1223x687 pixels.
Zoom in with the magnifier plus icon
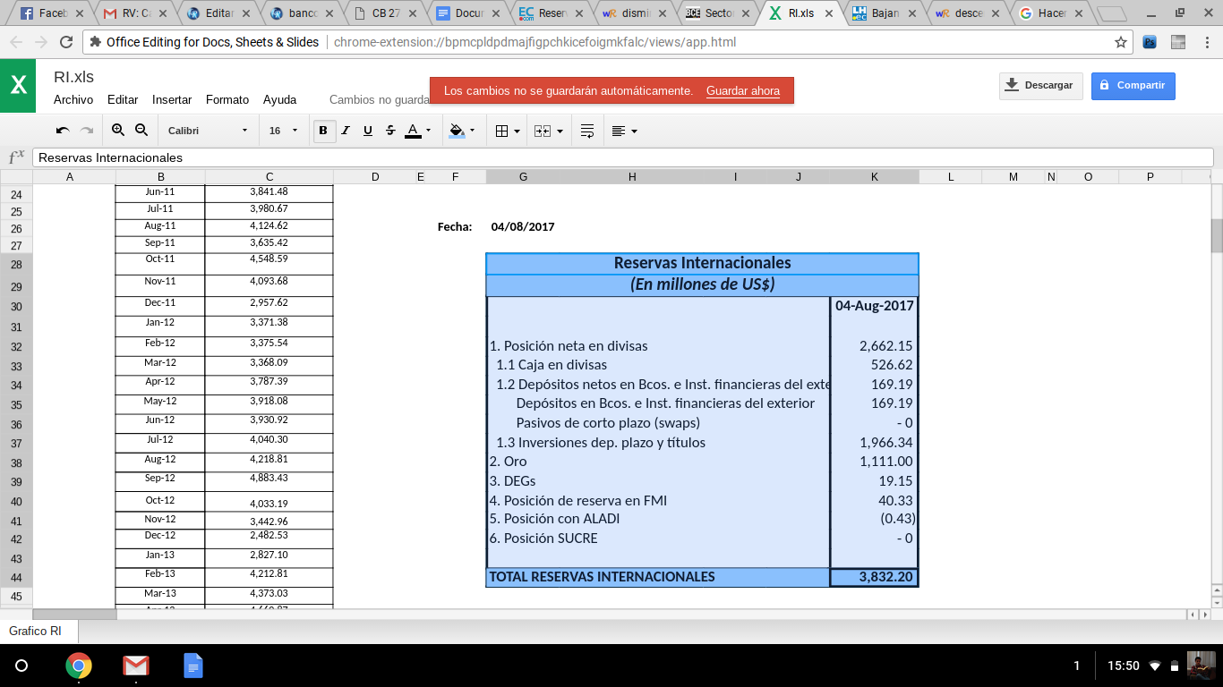click(118, 131)
